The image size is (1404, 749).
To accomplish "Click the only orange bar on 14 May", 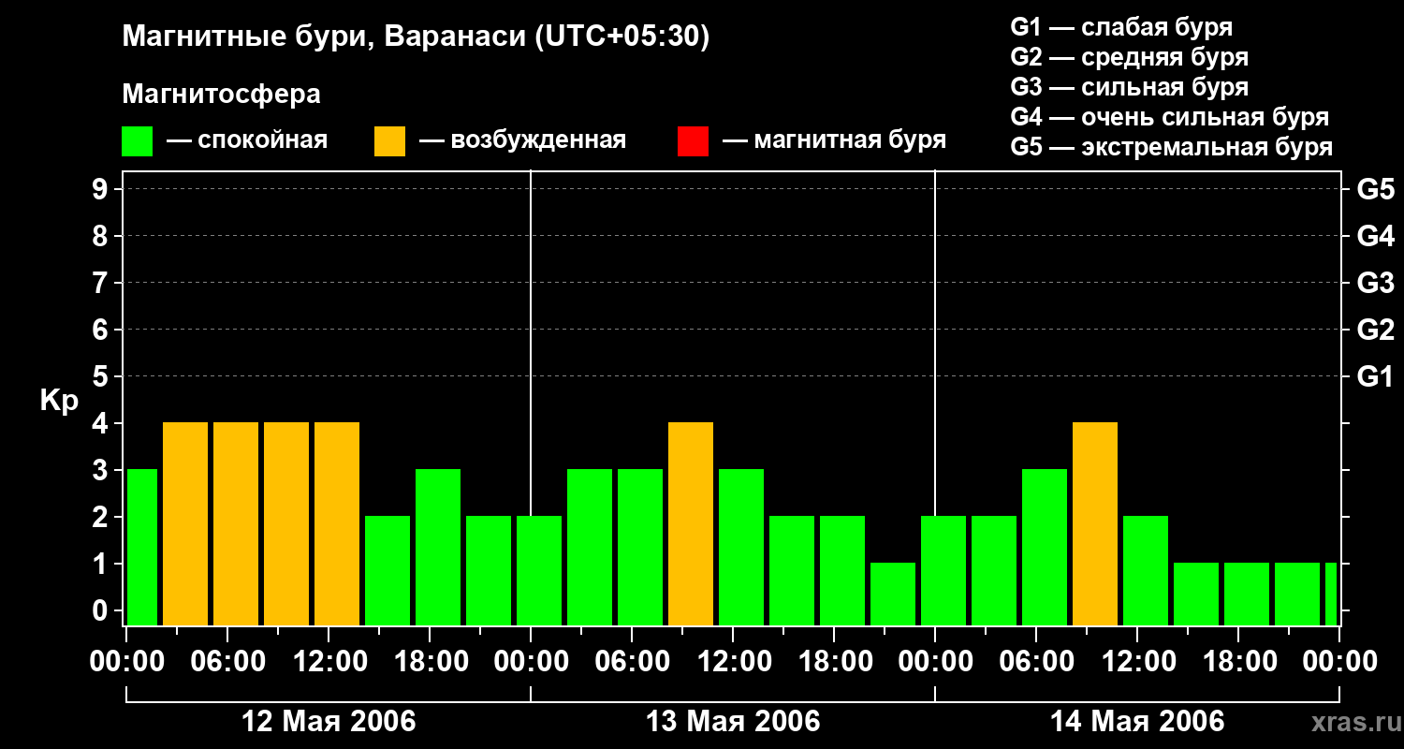I will tap(1095, 524).
